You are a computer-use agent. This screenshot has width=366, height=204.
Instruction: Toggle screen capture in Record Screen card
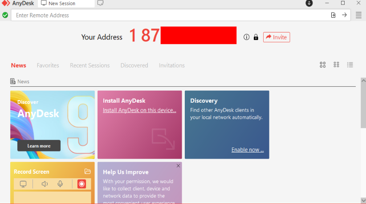click(x=23, y=184)
